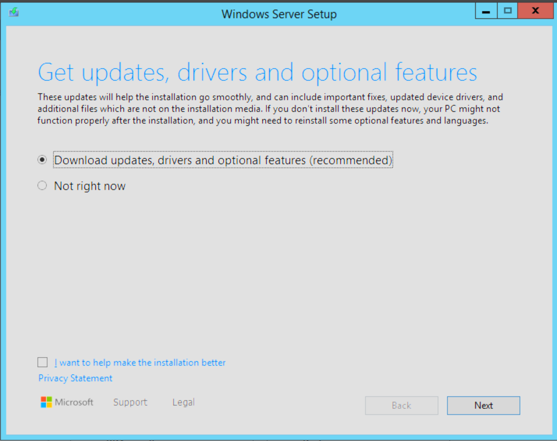
Task: Click the 'Not right now' option label
Action: coord(89,186)
